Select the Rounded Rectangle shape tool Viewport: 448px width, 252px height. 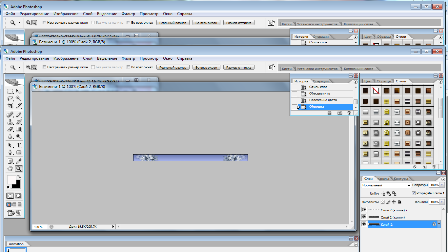point(19,152)
